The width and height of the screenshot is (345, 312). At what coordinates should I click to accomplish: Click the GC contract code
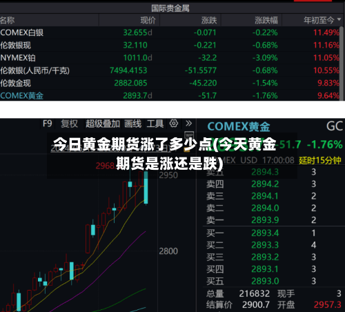coord(335,126)
